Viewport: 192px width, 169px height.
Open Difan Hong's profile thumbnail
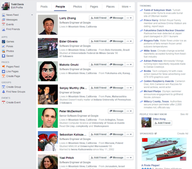(146, 122)
